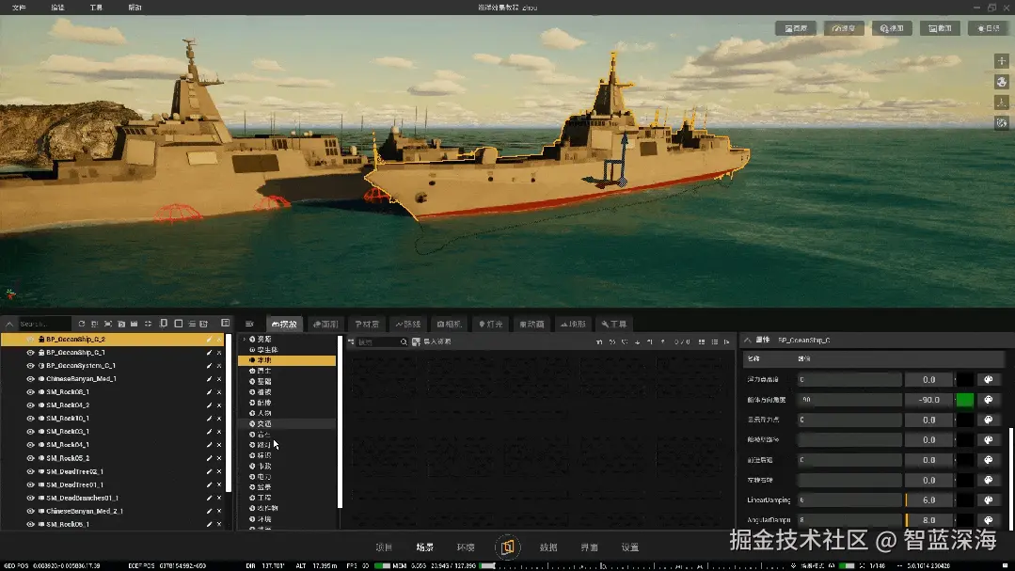Screen dimensions: 1015x571
Task: Delete SM_Rock08_1 using its X icon
Action: [219, 391]
